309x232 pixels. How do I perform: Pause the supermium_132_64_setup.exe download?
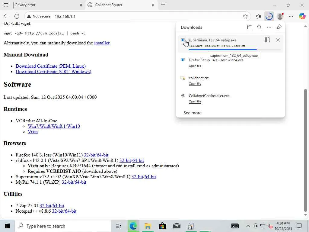point(267,40)
